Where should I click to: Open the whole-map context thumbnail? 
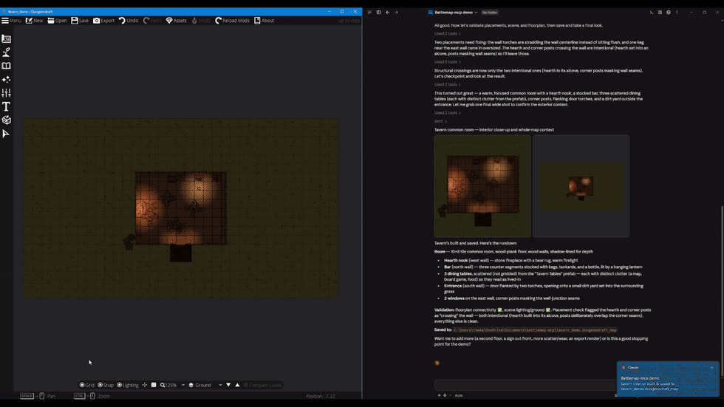point(581,186)
